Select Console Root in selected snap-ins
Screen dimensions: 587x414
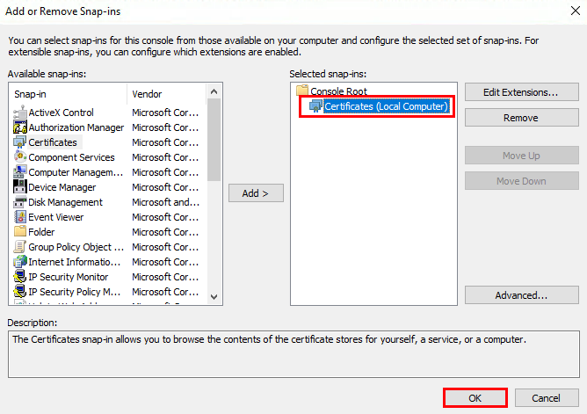coord(337,91)
